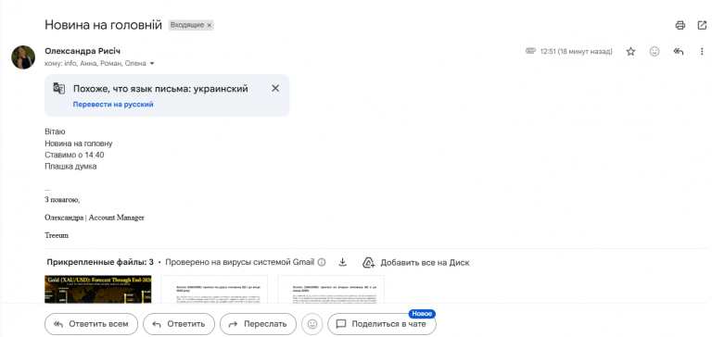
Task: Click the body line Новина на головну
Action: tap(79, 144)
